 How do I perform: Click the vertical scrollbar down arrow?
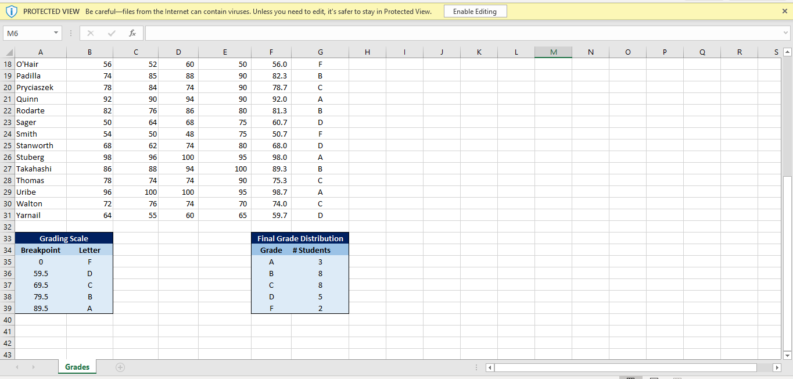coord(788,355)
